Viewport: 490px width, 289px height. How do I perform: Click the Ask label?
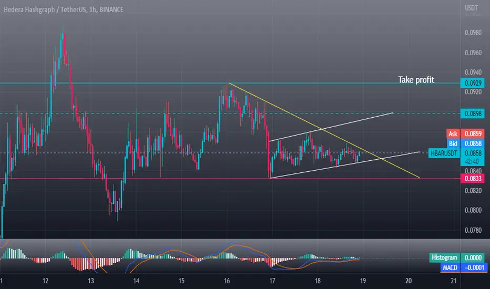pyautogui.click(x=453, y=133)
